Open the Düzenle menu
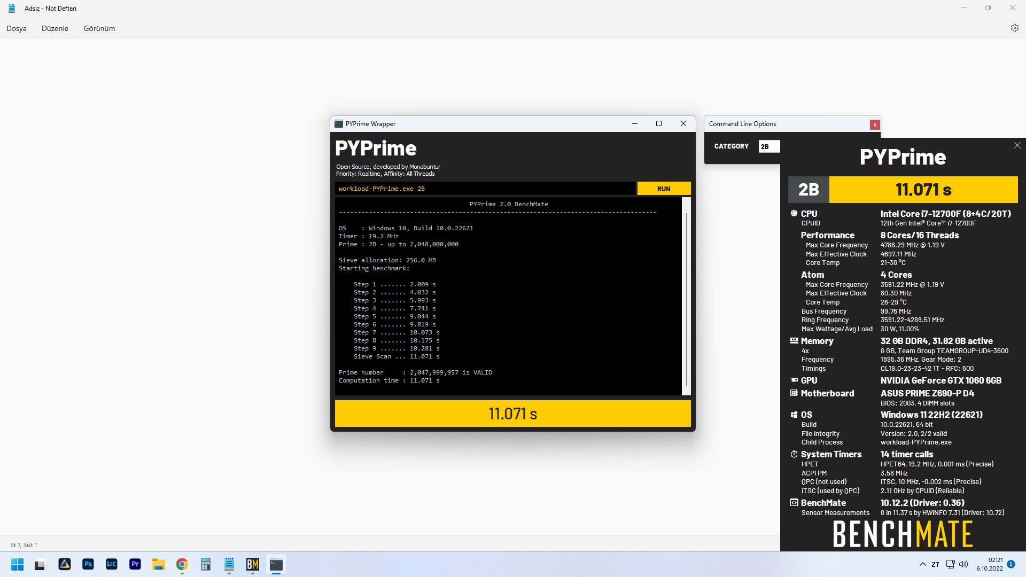1026x577 pixels. click(55, 28)
